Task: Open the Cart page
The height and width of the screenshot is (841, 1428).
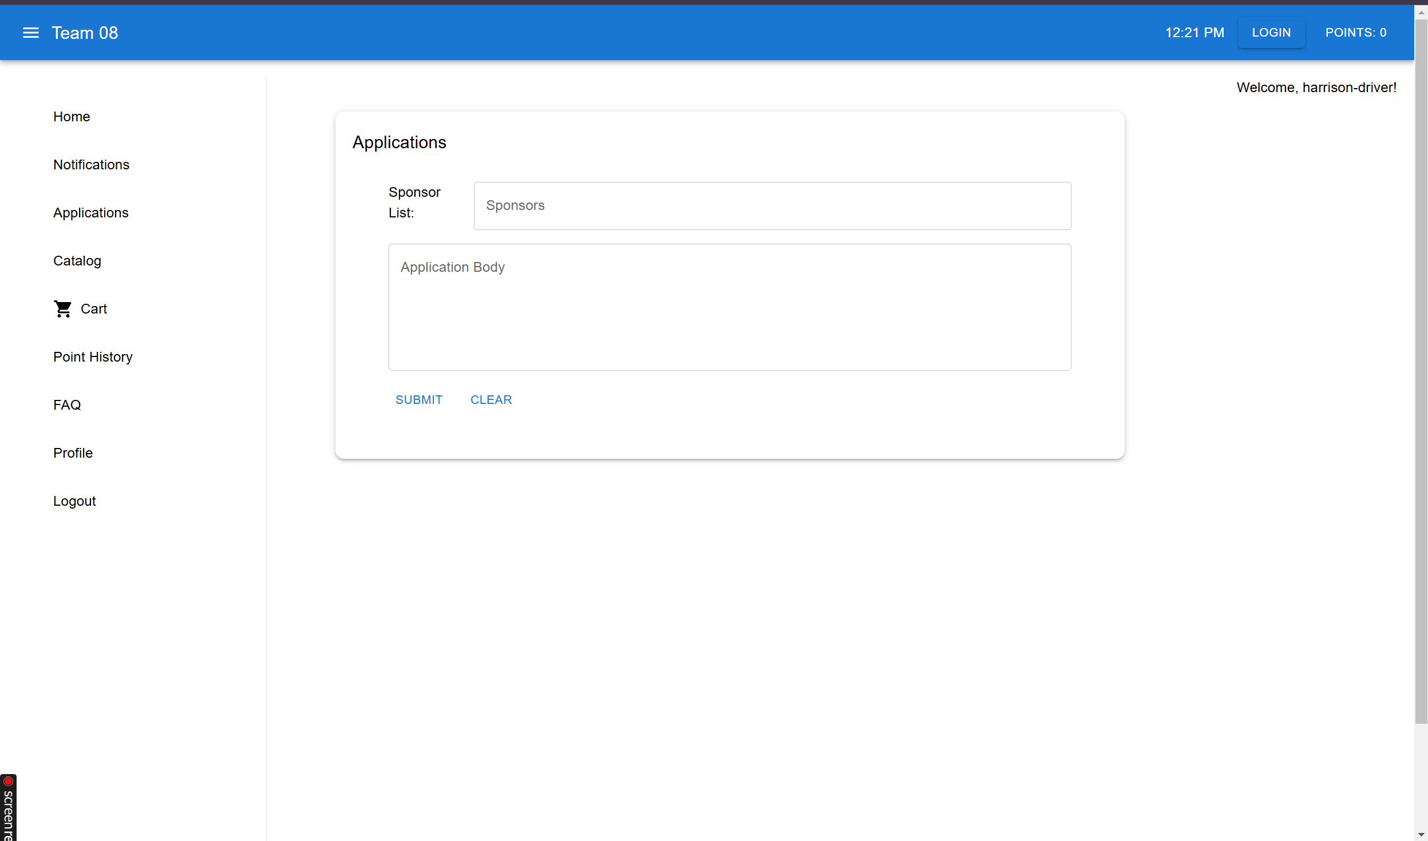Action: tap(94, 309)
